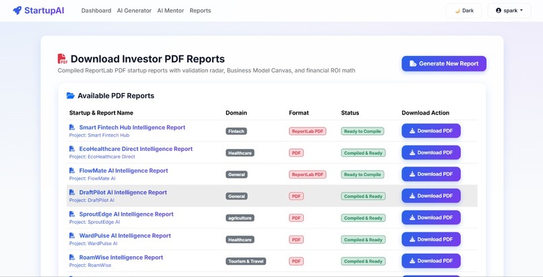The width and height of the screenshot is (543, 277).
Task: Click the StartupAI brand name
Action: pyautogui.click(x=44, y=10)
